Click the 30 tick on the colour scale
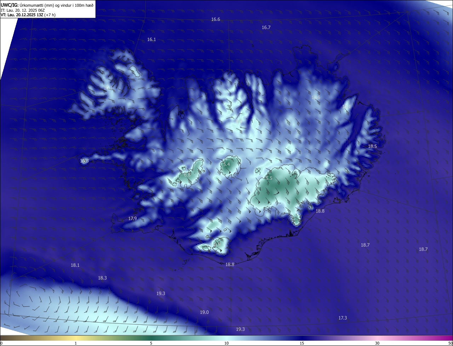Viewport: 453px width, 346px height. click(x=377, y=344)
